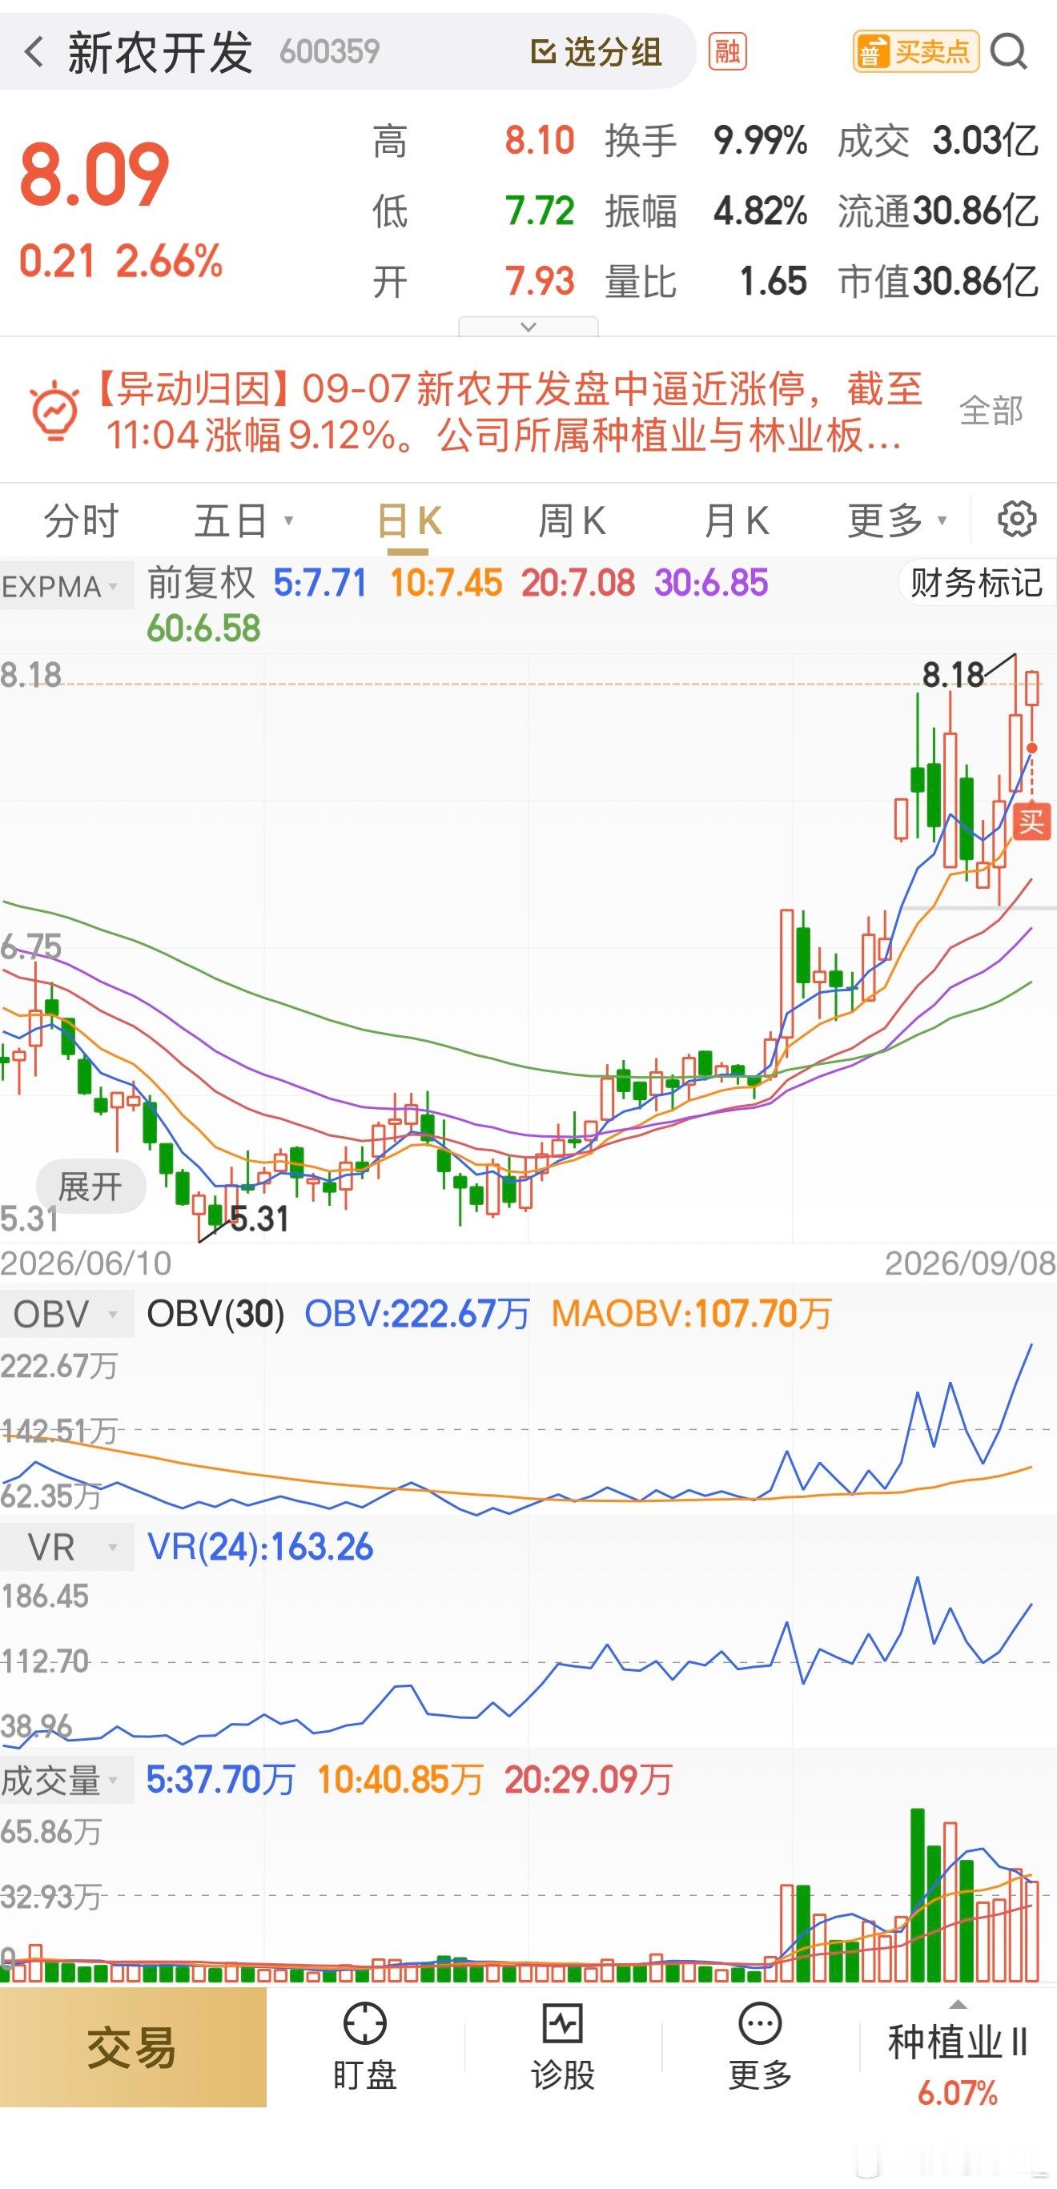Change EXPMA main indicator dropdown
This screenshot has width=1057, height=2189.
(x=66, y=584)
